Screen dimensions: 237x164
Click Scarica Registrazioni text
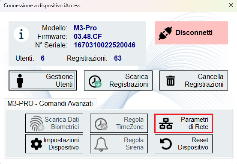pyautogui.click(x=129, y=81)
